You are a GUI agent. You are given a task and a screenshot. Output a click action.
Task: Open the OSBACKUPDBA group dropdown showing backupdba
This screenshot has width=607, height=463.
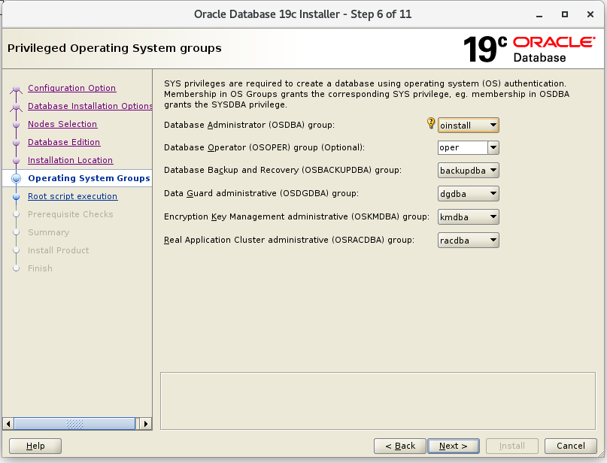[x=469, y=170]
